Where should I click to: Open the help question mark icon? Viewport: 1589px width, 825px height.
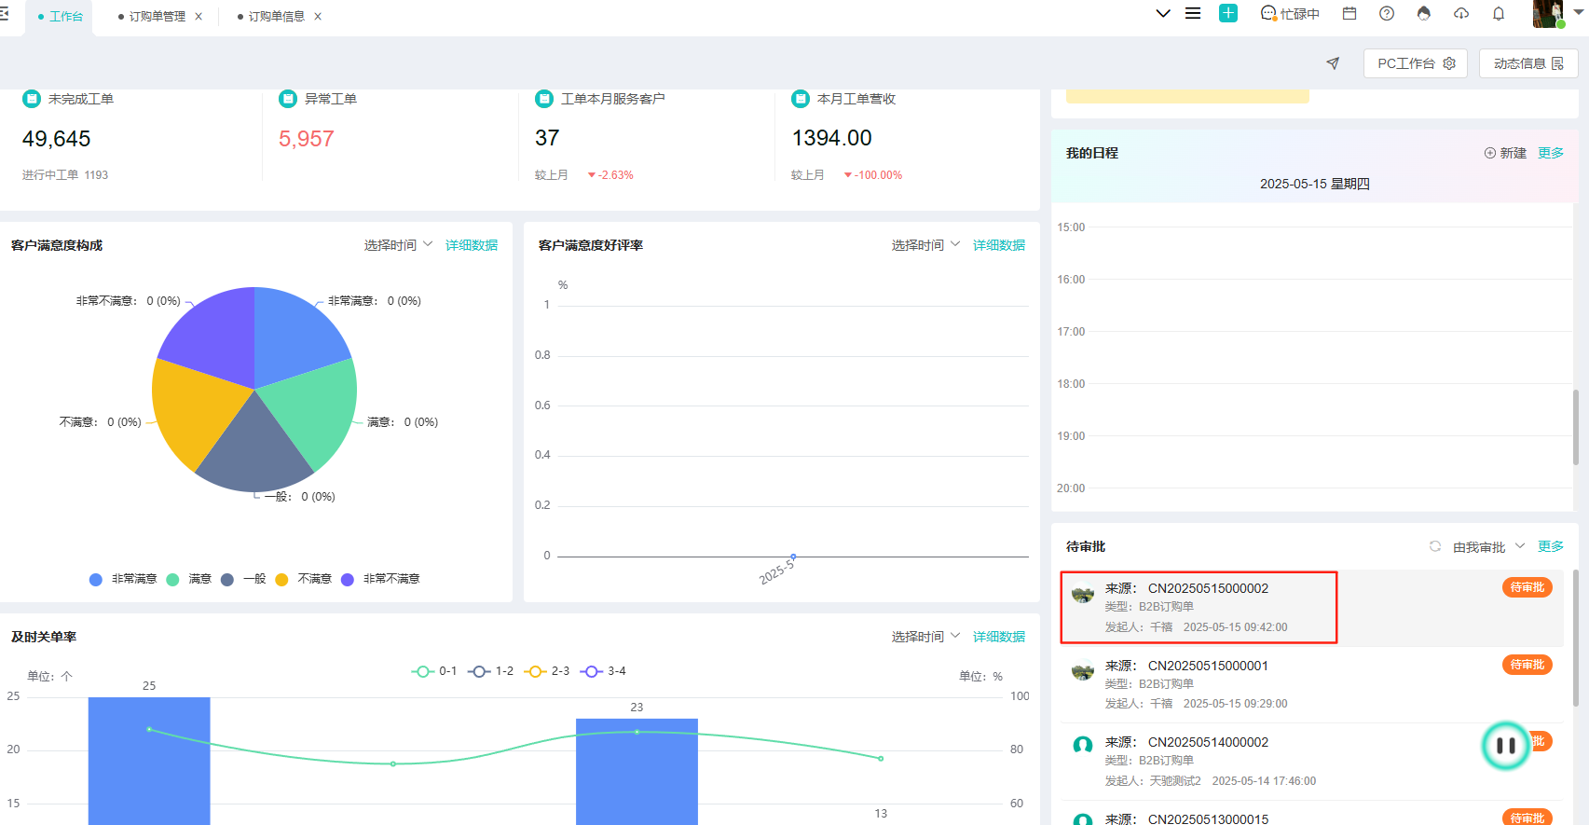pyautogui.click(x=1387, y=13)
